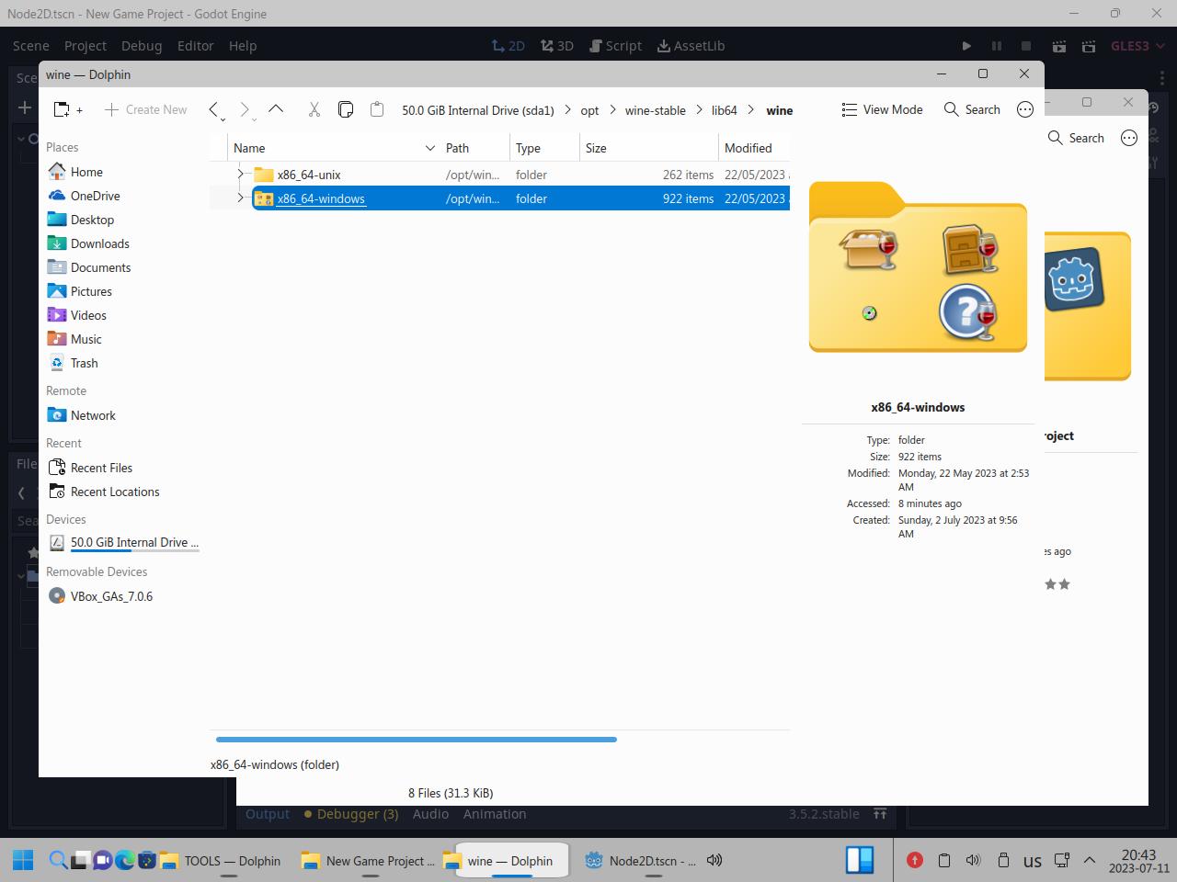Go to wine-stable breadcrumb segment
The width and height of the screenshot is (1177, 882).
[x=655, y=110]
